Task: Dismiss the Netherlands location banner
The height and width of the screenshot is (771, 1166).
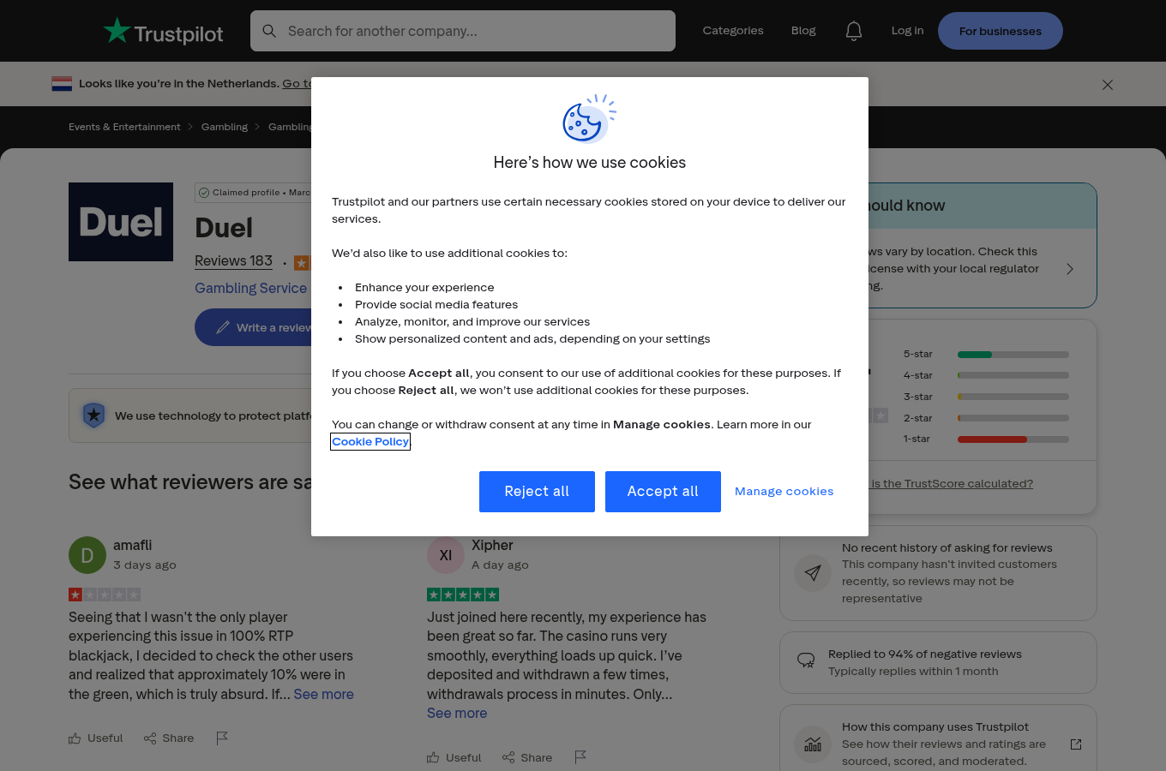Action: (x=1108, y=85)
